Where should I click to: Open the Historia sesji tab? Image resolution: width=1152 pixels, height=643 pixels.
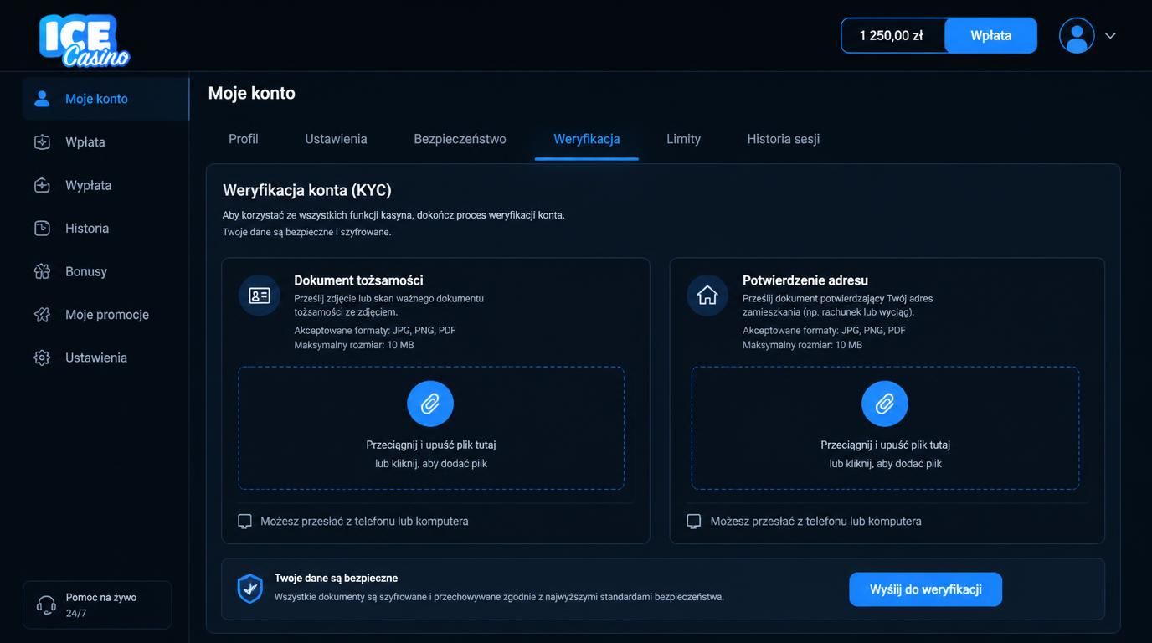coord(783,139)
